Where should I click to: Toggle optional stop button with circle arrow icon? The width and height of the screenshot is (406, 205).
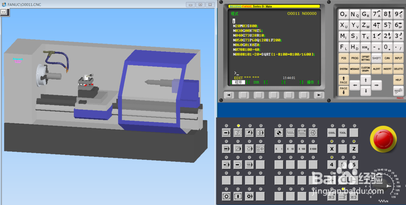pos(249,149)
